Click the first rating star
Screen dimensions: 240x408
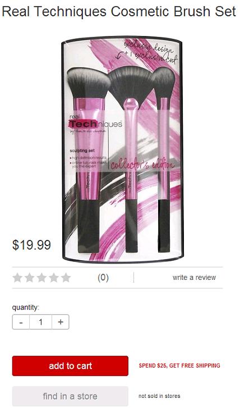(x=17, y=278)
